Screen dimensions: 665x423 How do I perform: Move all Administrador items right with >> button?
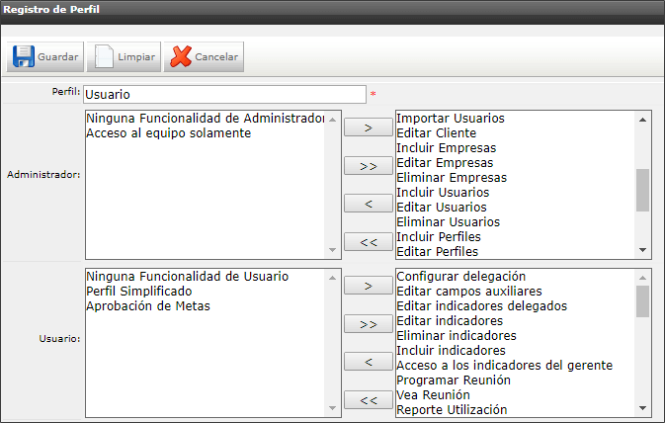[x=369, y=166]
